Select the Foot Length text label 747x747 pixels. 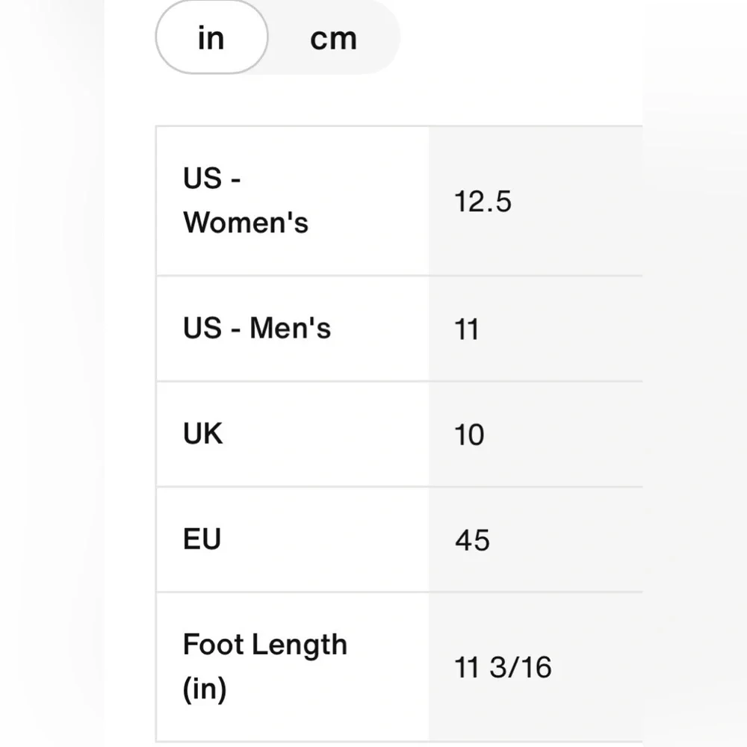coord(265,645)
